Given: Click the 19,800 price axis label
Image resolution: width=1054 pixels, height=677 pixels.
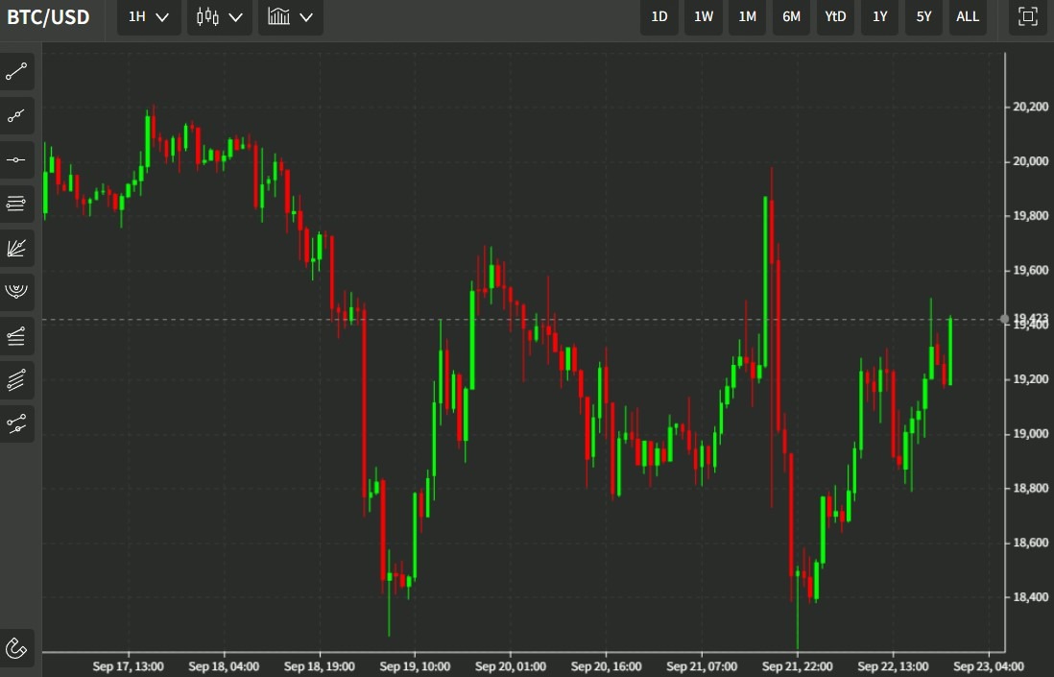Looking at the screenshot, I should [1030, 216].
